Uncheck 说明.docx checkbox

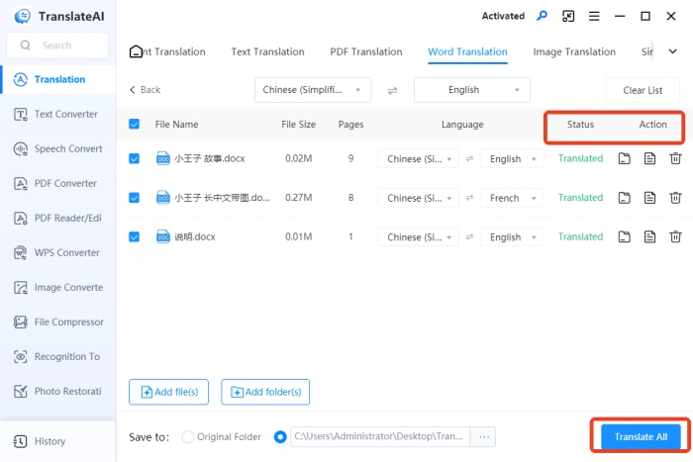134,237
